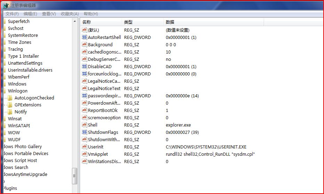The image size is (324, 194).
Task: Click the Registry Editor title bar icon
Action: 6,6
